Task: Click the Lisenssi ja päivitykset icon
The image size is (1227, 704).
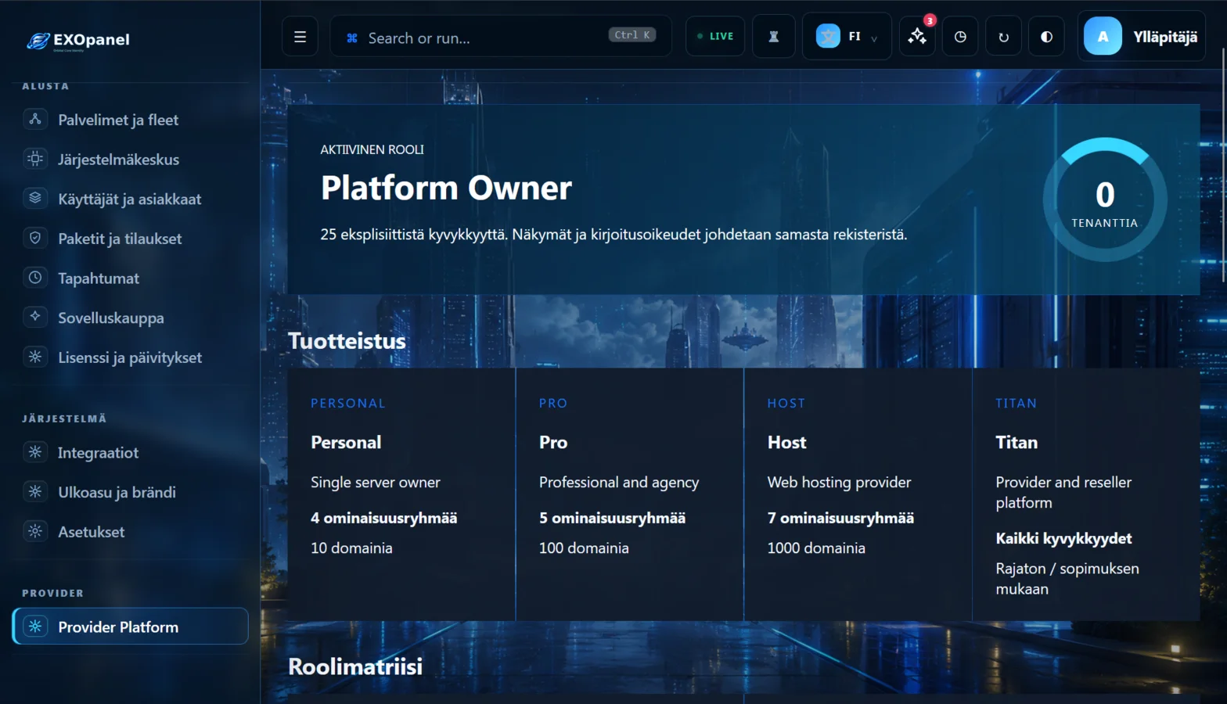Action: click(35, 357)
